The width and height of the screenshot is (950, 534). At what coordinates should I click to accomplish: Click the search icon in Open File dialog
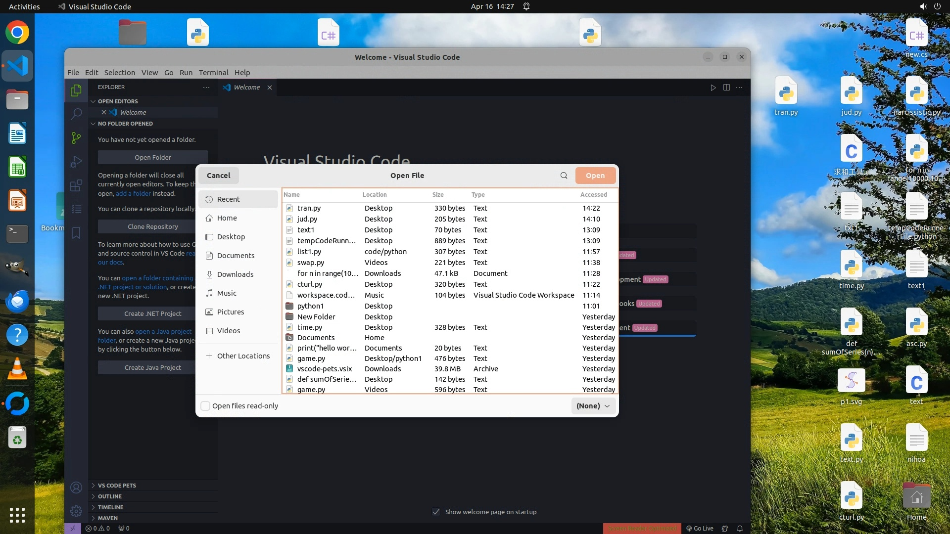[x=564, y=176]
